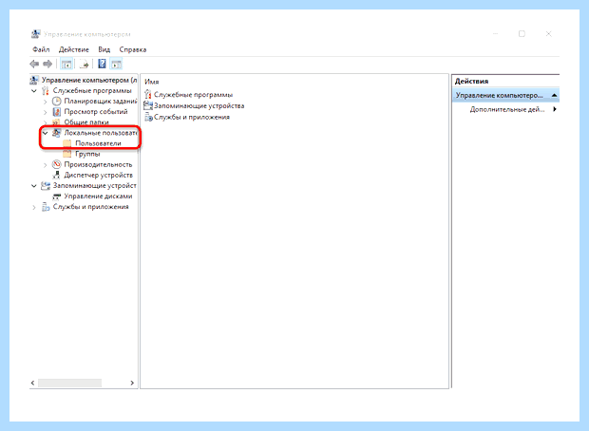Close the Управление компьютером window
The width and height of the screenshot is (589, 431).
tap(548, 34)
